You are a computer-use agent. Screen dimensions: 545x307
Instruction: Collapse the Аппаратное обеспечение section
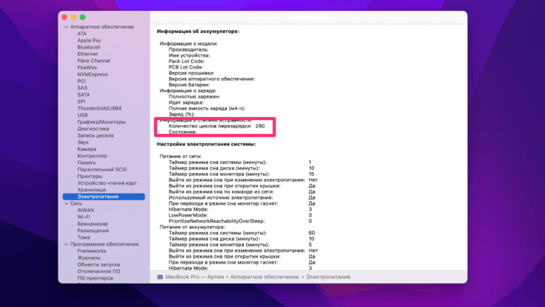(x=66, y=27)
